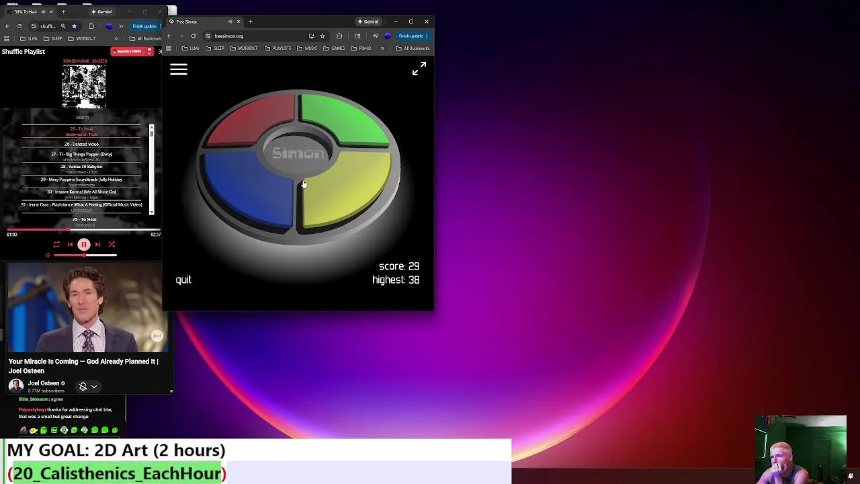
Task: Select 28 - Voices Of Babylon
Action: (81, 168)
